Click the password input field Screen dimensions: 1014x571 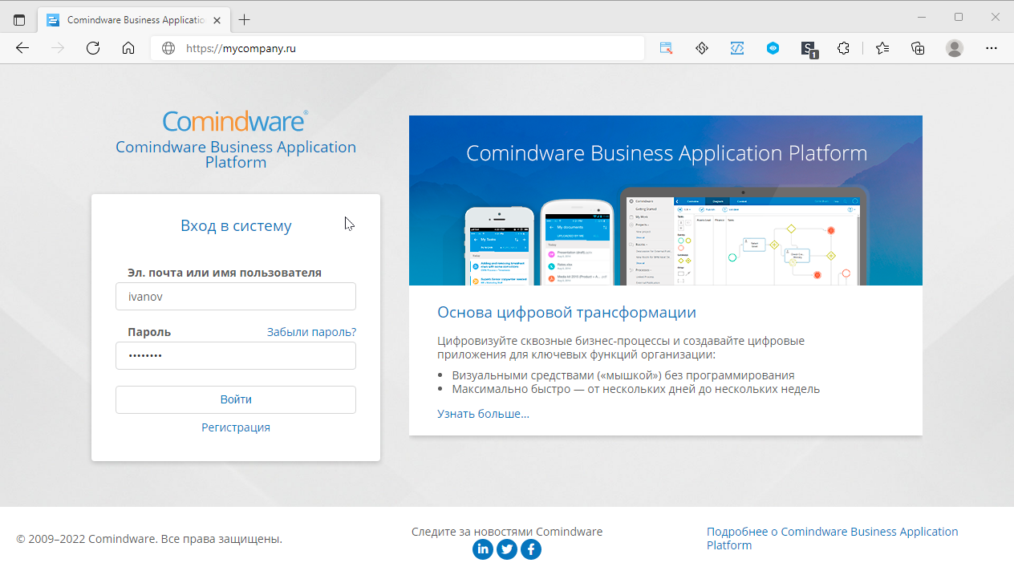tap(236, 355)
